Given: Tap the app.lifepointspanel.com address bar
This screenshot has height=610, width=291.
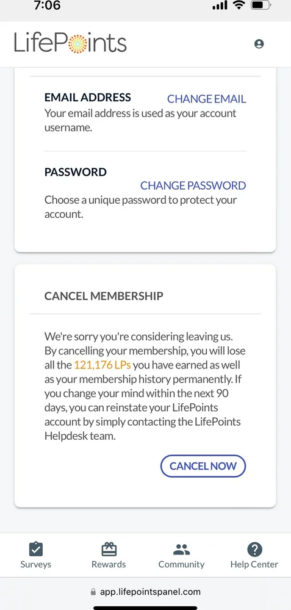Looking at the screenshot, I should tap(145, 592).
